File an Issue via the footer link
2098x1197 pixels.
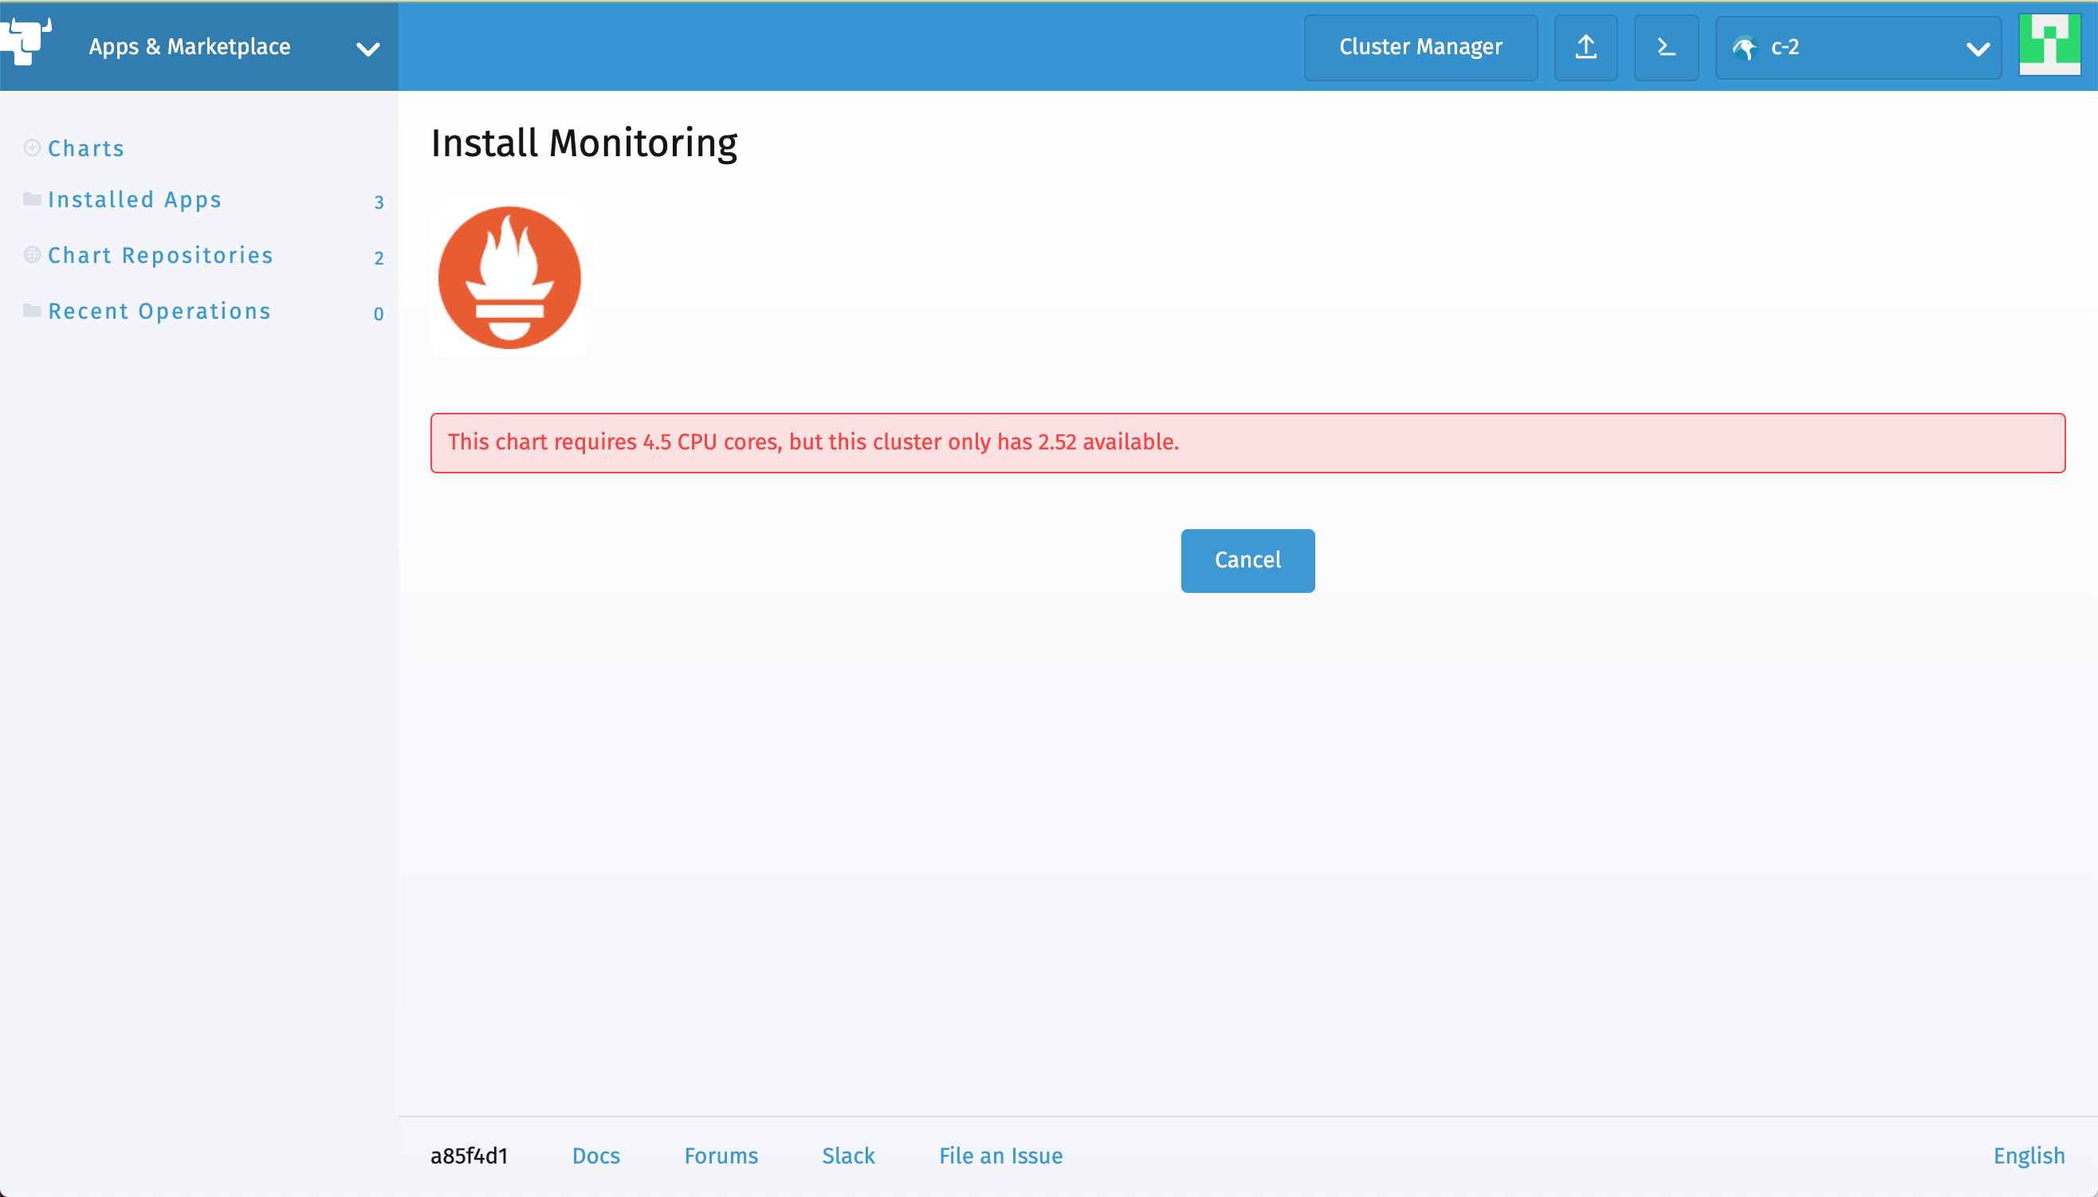999,1155
